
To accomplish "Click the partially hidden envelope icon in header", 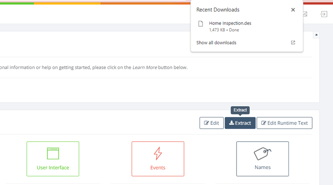I will (x=305, y=14).
